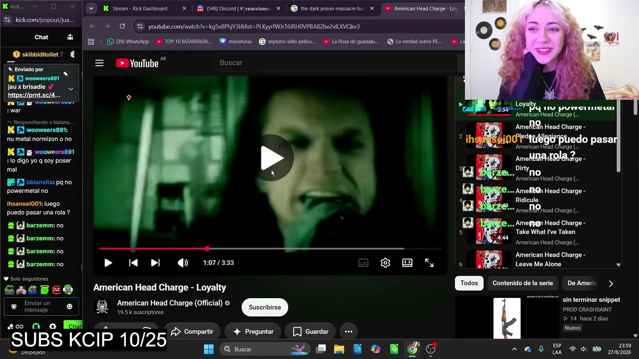Save the video with Guardar
Screen dimensions: 639x359
click(x=310, y=332)
